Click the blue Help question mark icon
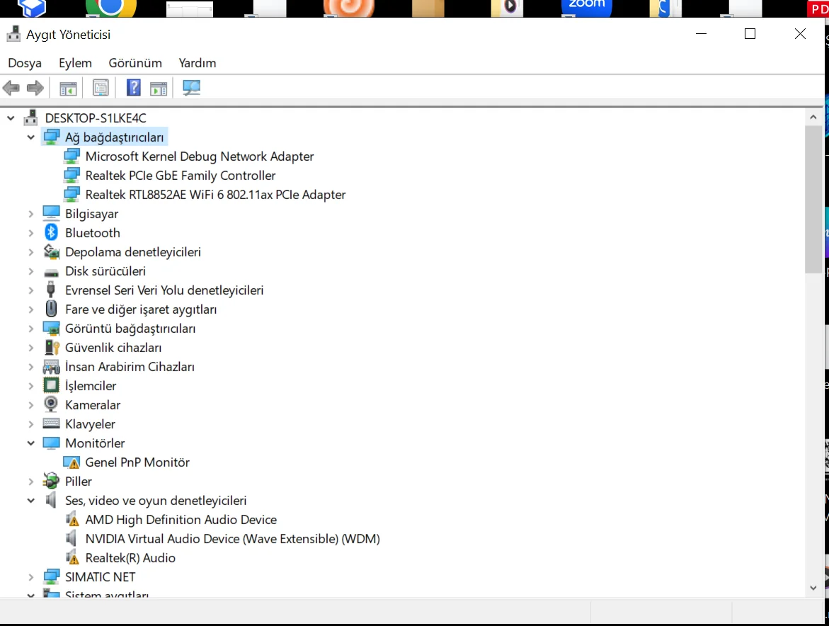 [133, 88]
